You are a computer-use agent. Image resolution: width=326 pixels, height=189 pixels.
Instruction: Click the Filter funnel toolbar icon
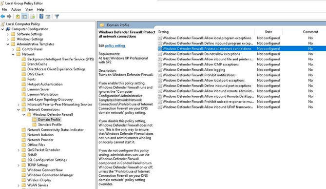[57, 16]
